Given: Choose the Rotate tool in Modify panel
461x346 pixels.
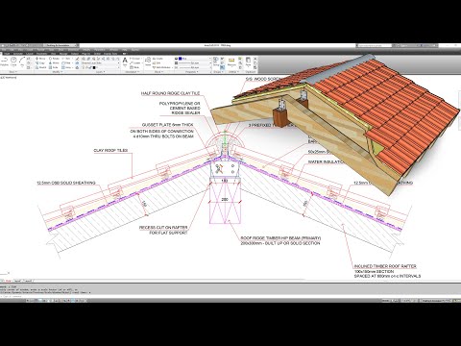Looking at the screenshot, I should 54,59.
